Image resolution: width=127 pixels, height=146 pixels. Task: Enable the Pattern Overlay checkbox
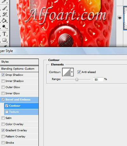pos(3,136)
